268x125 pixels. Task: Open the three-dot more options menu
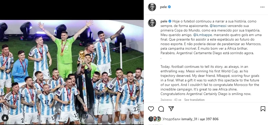(262, 7)
